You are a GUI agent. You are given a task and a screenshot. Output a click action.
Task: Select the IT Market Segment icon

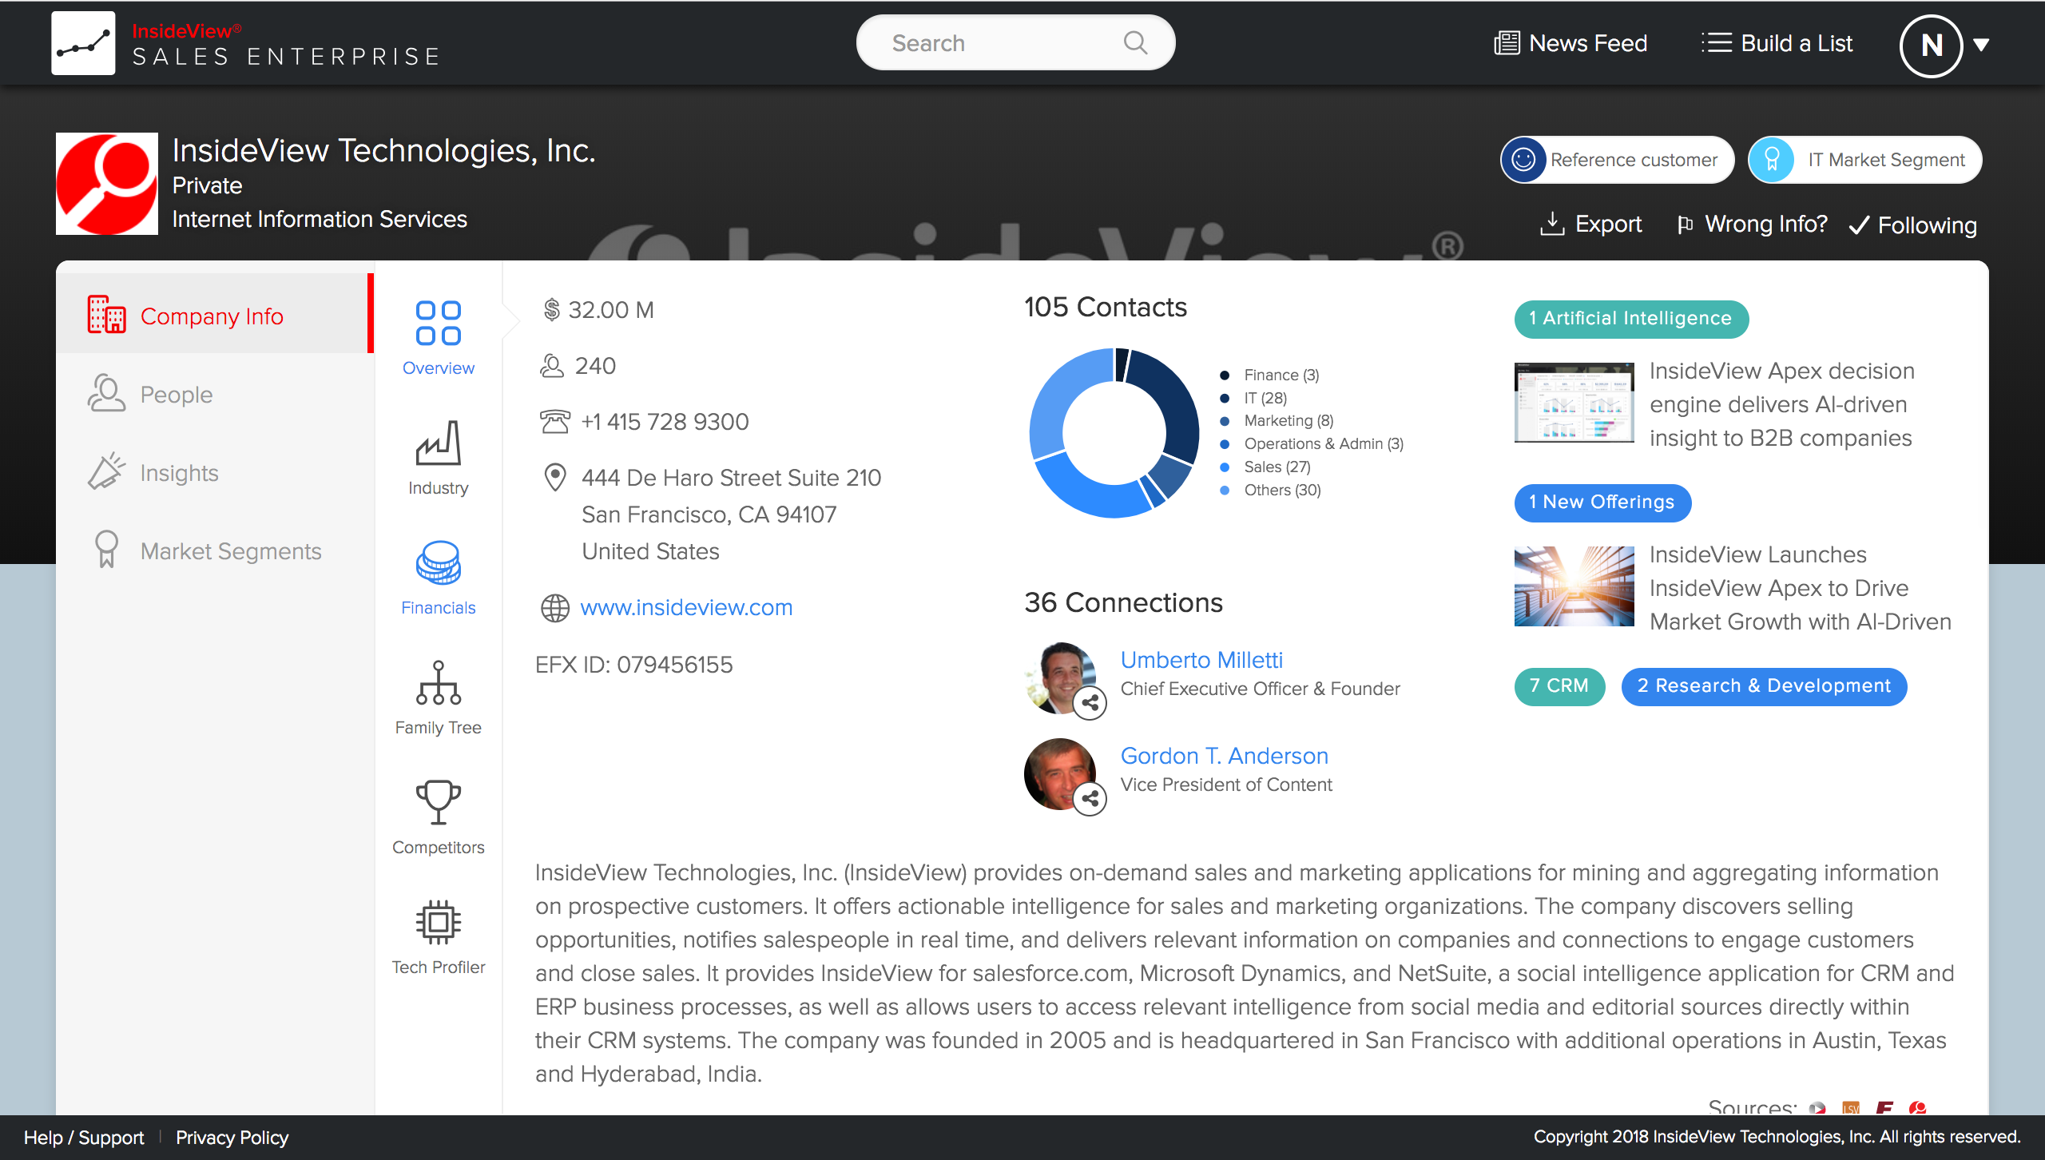[x=1773, y=159]
